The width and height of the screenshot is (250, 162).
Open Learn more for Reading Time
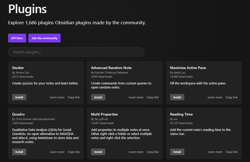click(215, 152)
